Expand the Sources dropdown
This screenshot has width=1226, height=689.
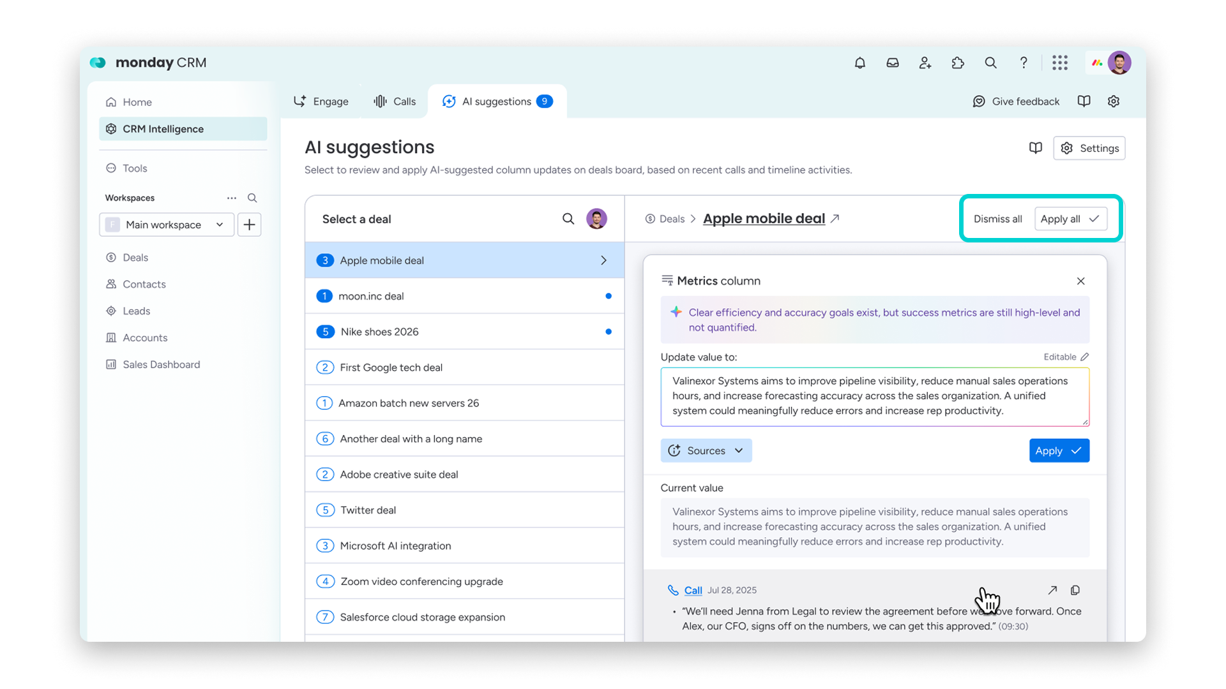pyautogui.click(x=706, y=450)
